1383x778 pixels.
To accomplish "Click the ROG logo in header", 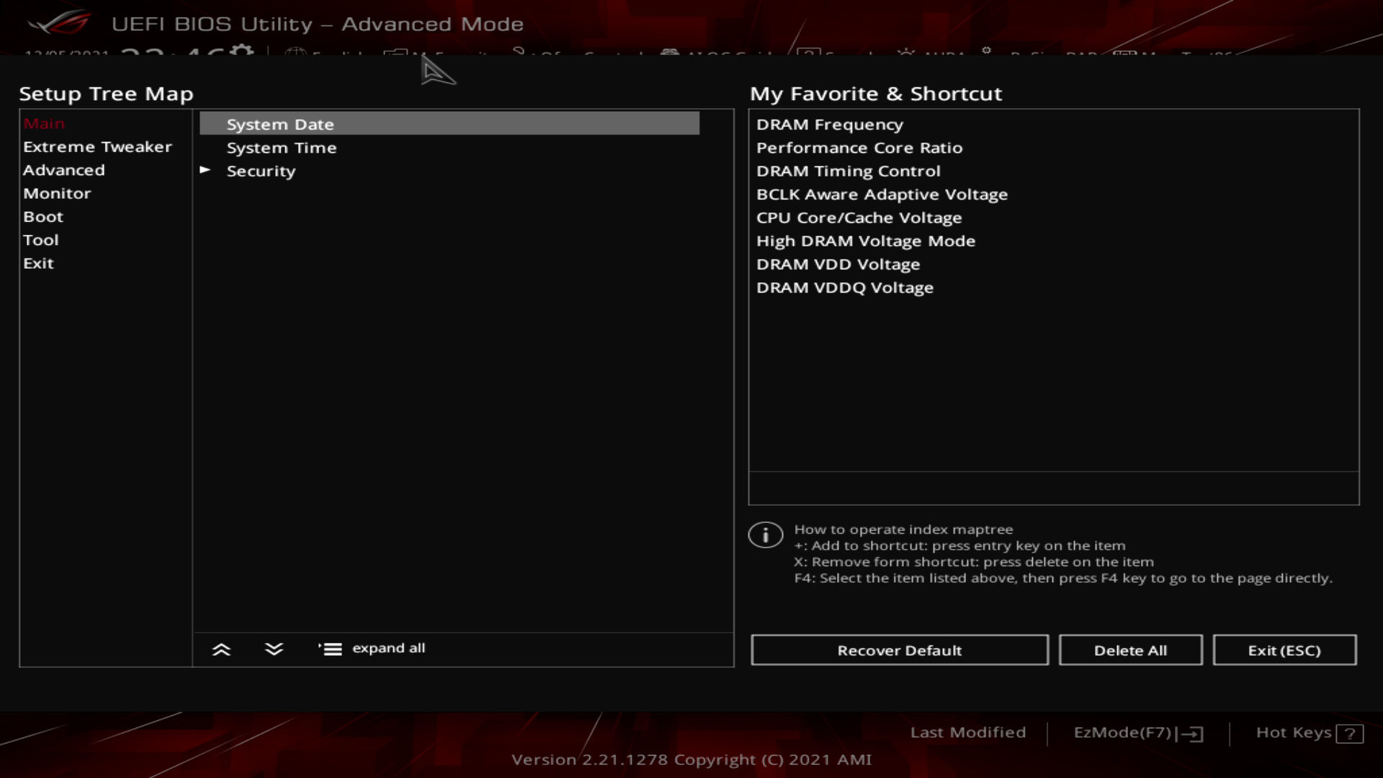I will point(59,23).
